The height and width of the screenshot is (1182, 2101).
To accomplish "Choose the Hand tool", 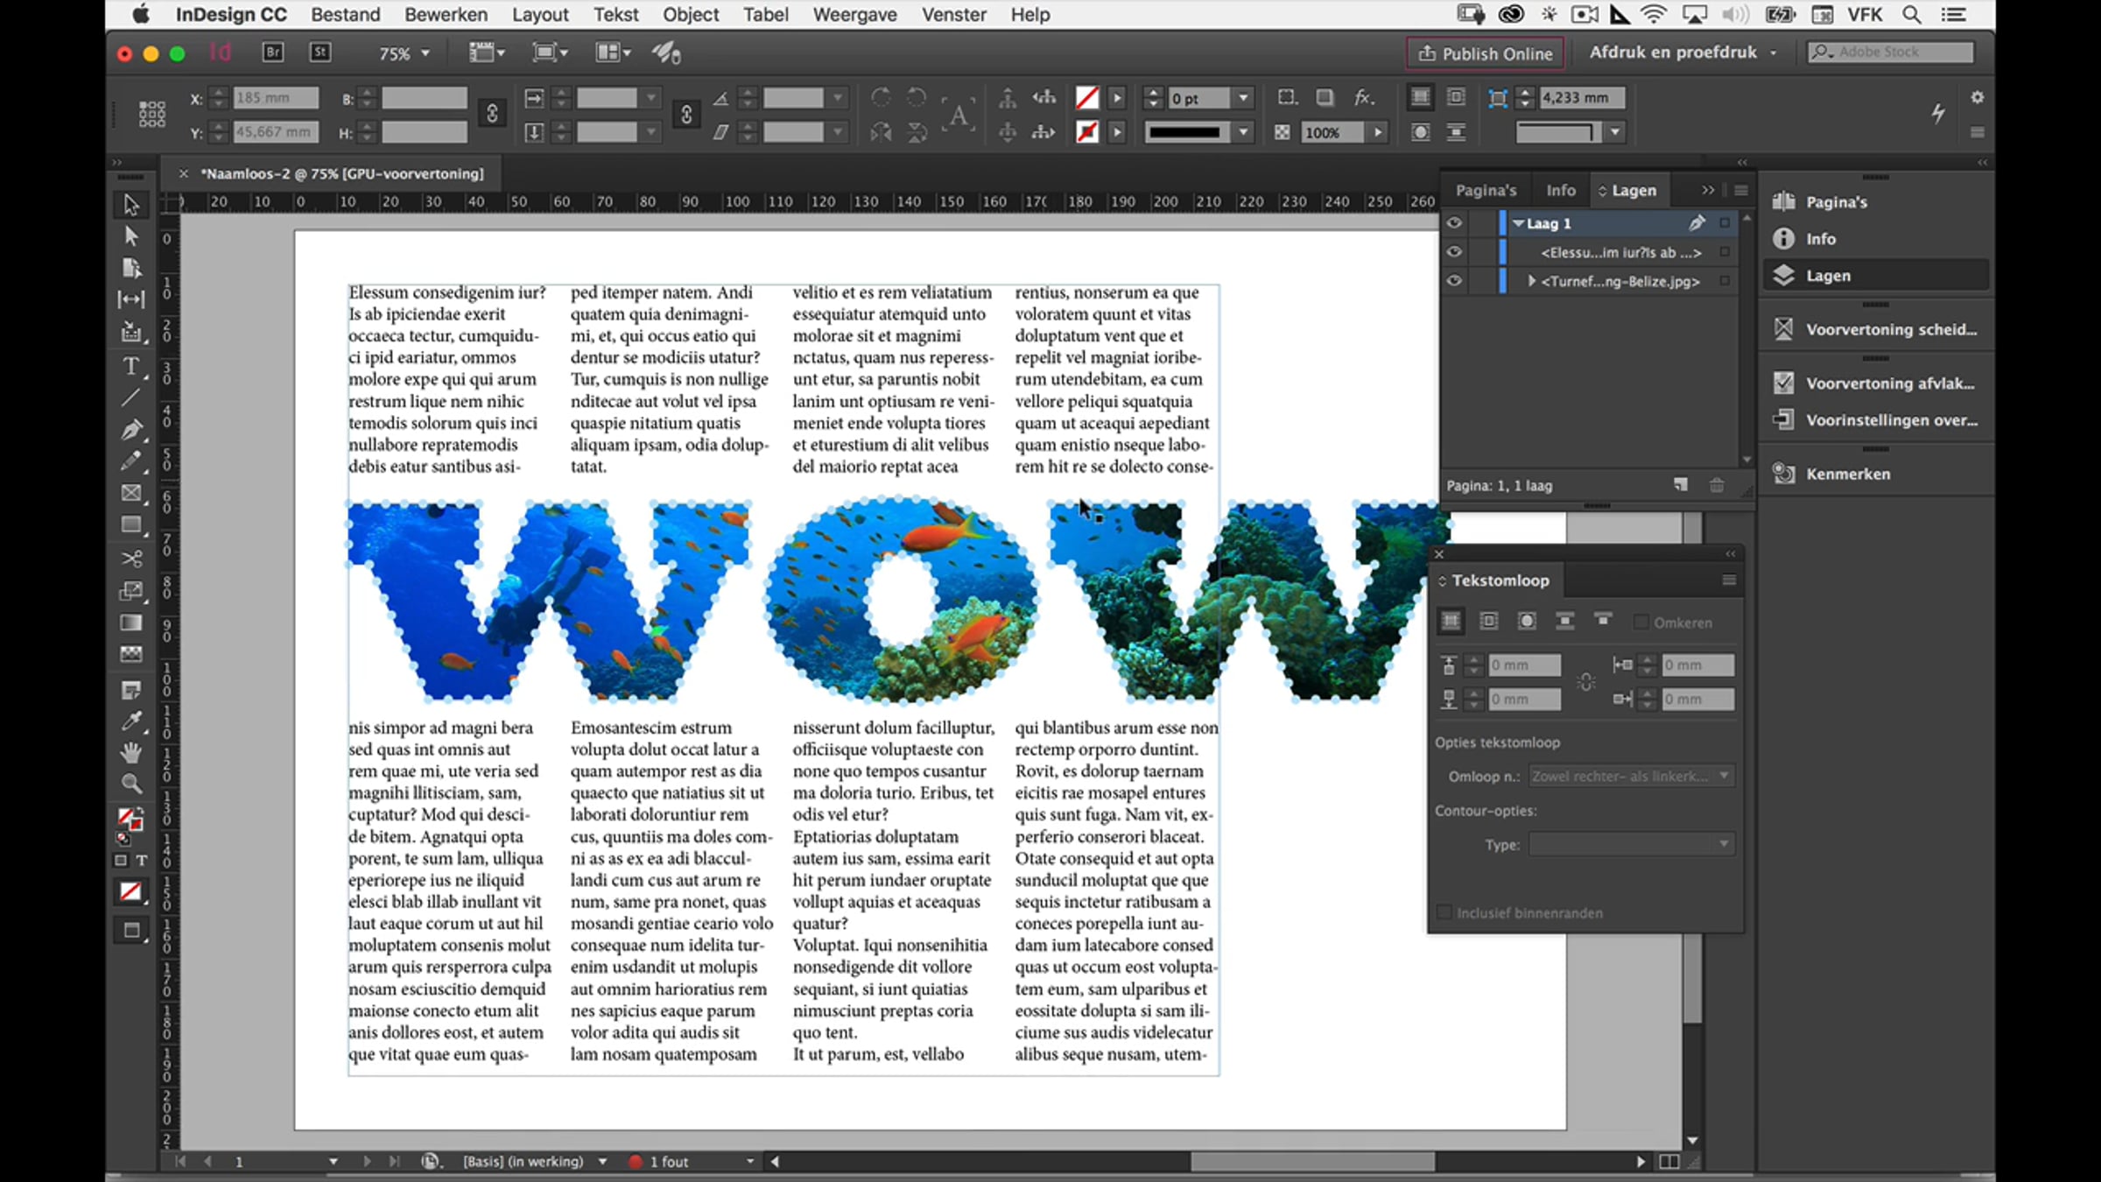I will pyautogui.click(x=130, y=752).
